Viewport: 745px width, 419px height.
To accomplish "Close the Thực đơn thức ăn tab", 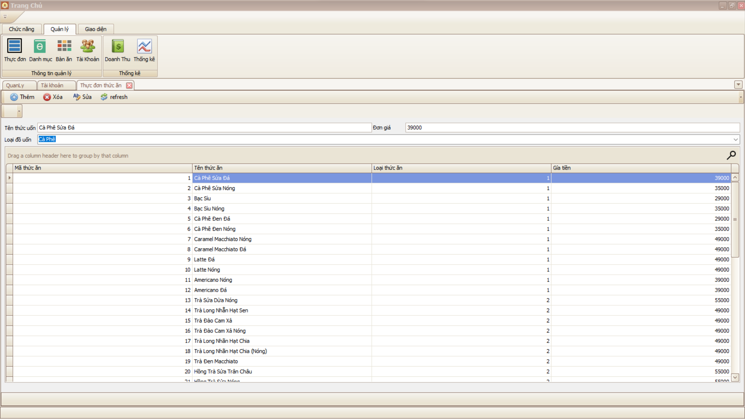I will pyautogui.click(x=129, y=85).
